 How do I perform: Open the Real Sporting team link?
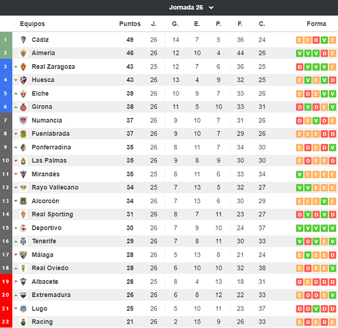(x=52, y=214)
